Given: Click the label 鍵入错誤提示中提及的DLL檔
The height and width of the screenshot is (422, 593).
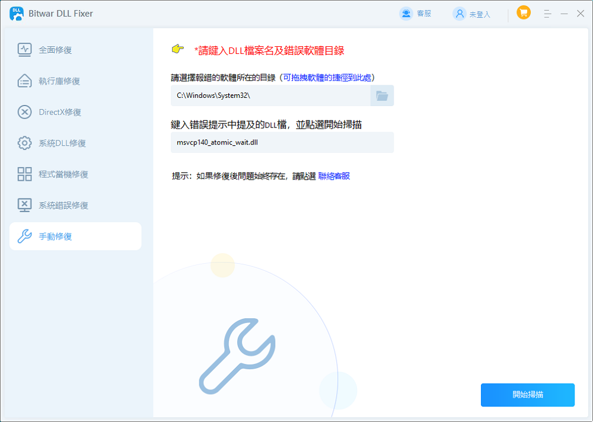Looking at the screenshot, I should (x=228, y=124).
